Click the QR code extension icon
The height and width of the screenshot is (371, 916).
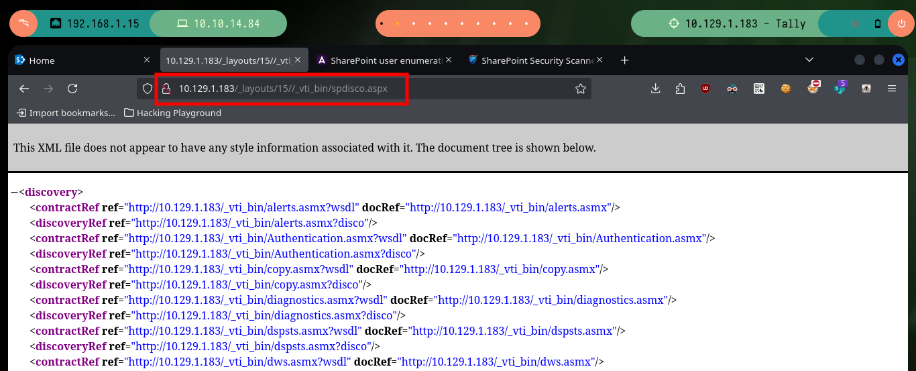759,89
